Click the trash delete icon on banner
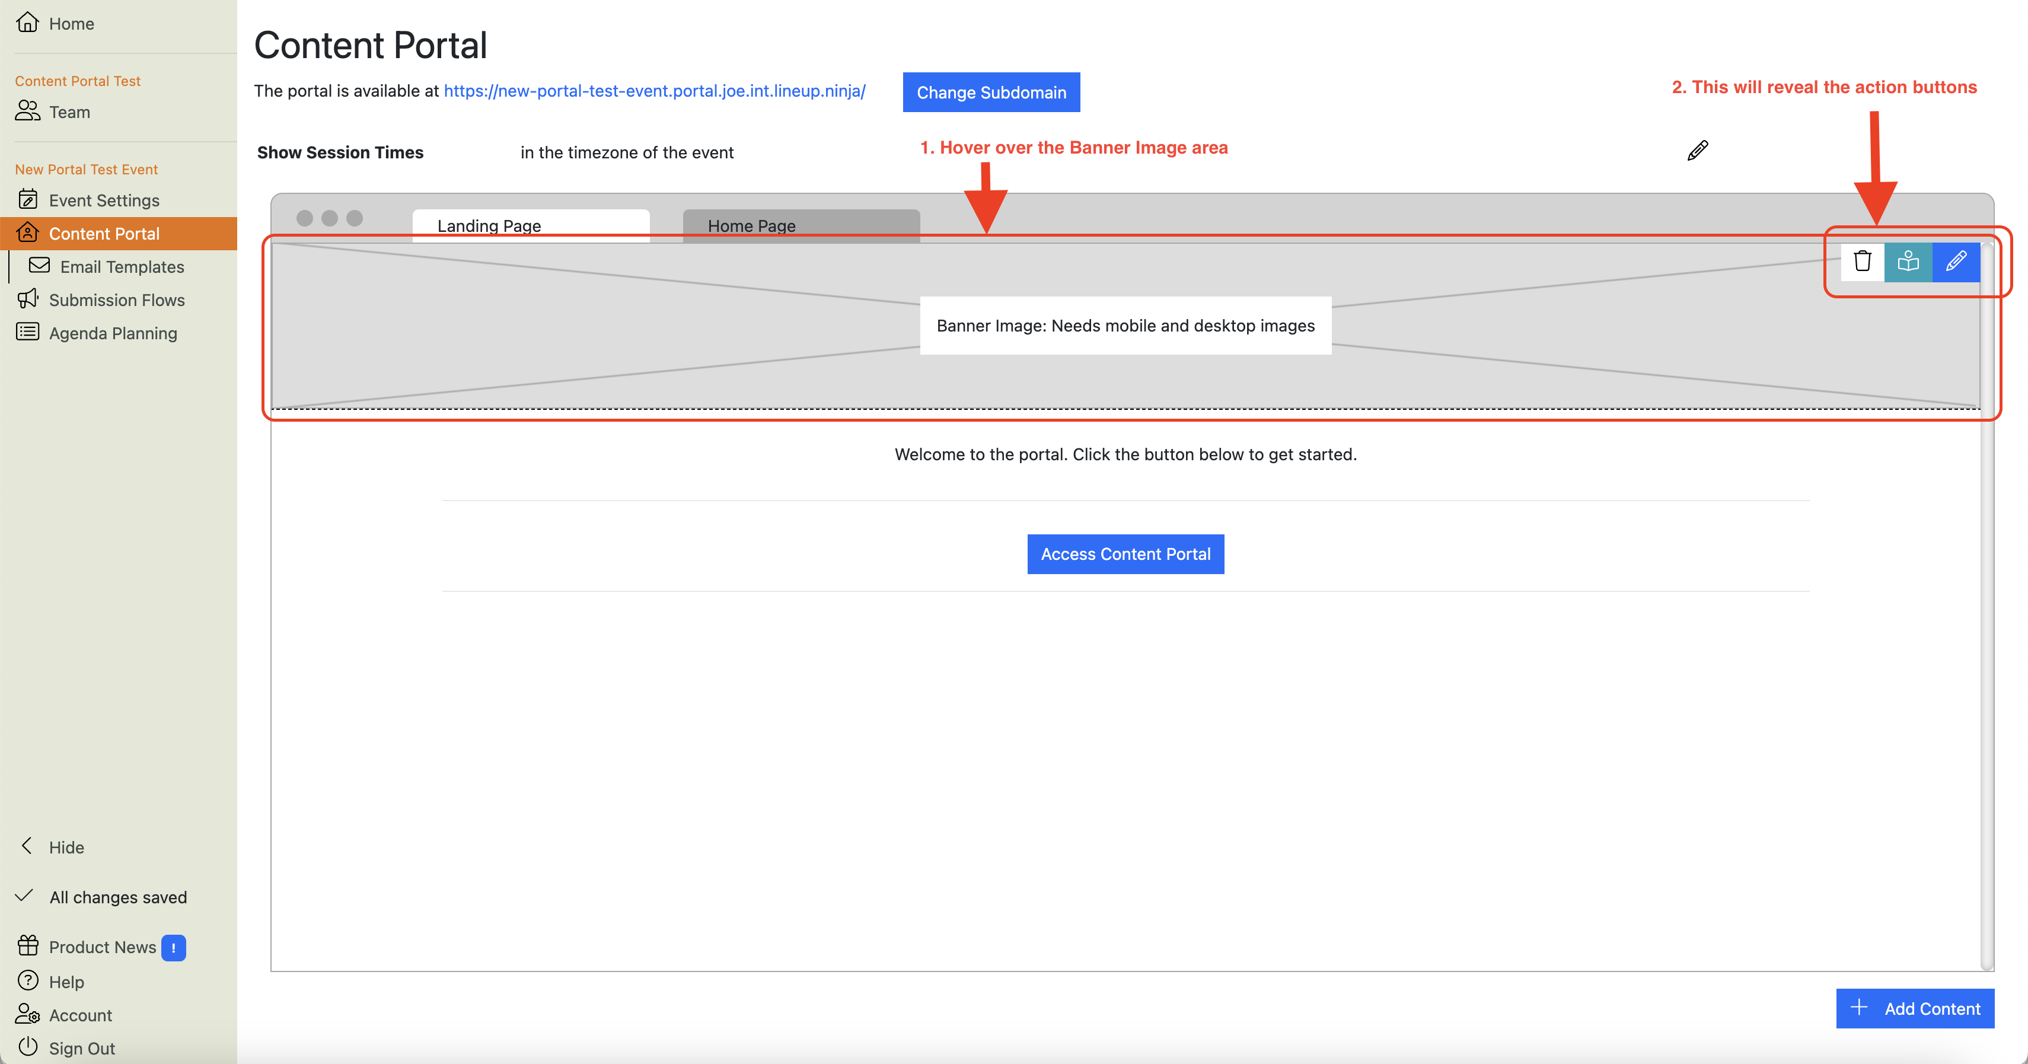2028x1064 pixels. tap(1862, 262)
